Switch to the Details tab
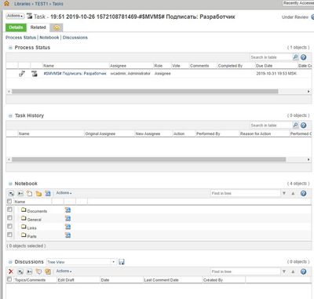Screen dimensions: 314x299 tap(16, 27)
